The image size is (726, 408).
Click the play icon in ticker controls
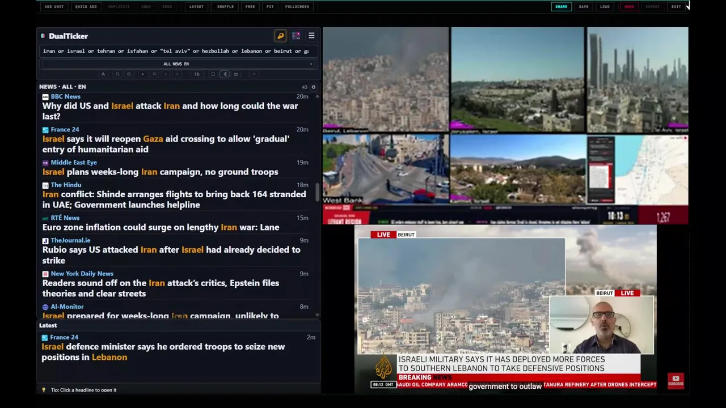tap(142, 74)
